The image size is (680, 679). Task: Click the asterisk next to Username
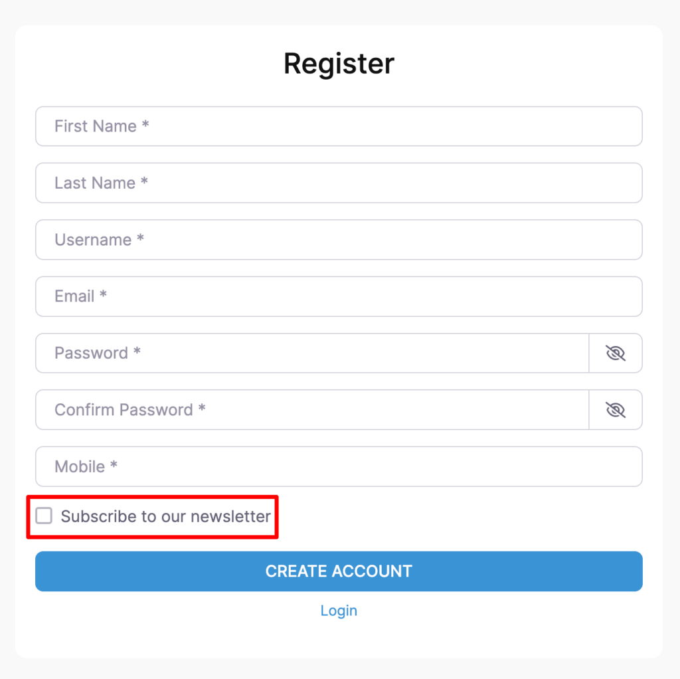point(140,239)
